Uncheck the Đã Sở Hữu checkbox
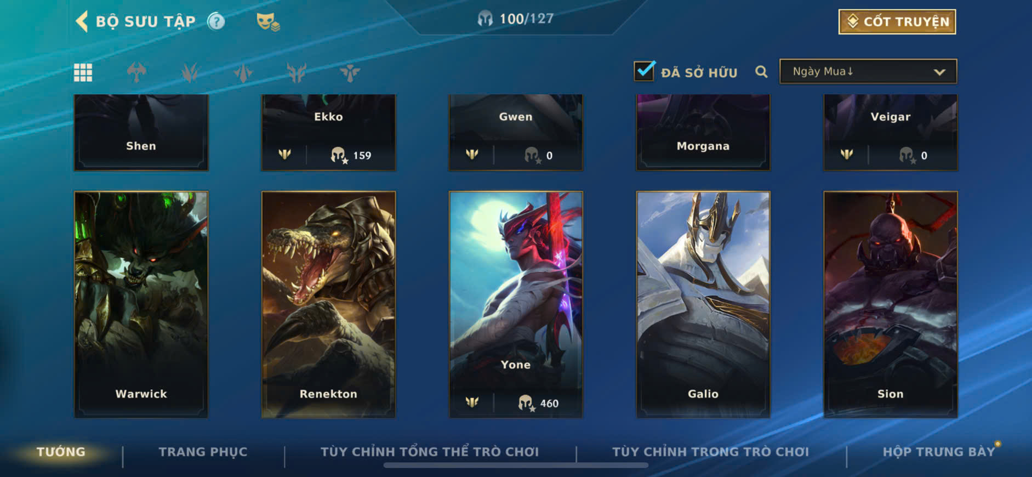1032x477 pixels. 644,71
